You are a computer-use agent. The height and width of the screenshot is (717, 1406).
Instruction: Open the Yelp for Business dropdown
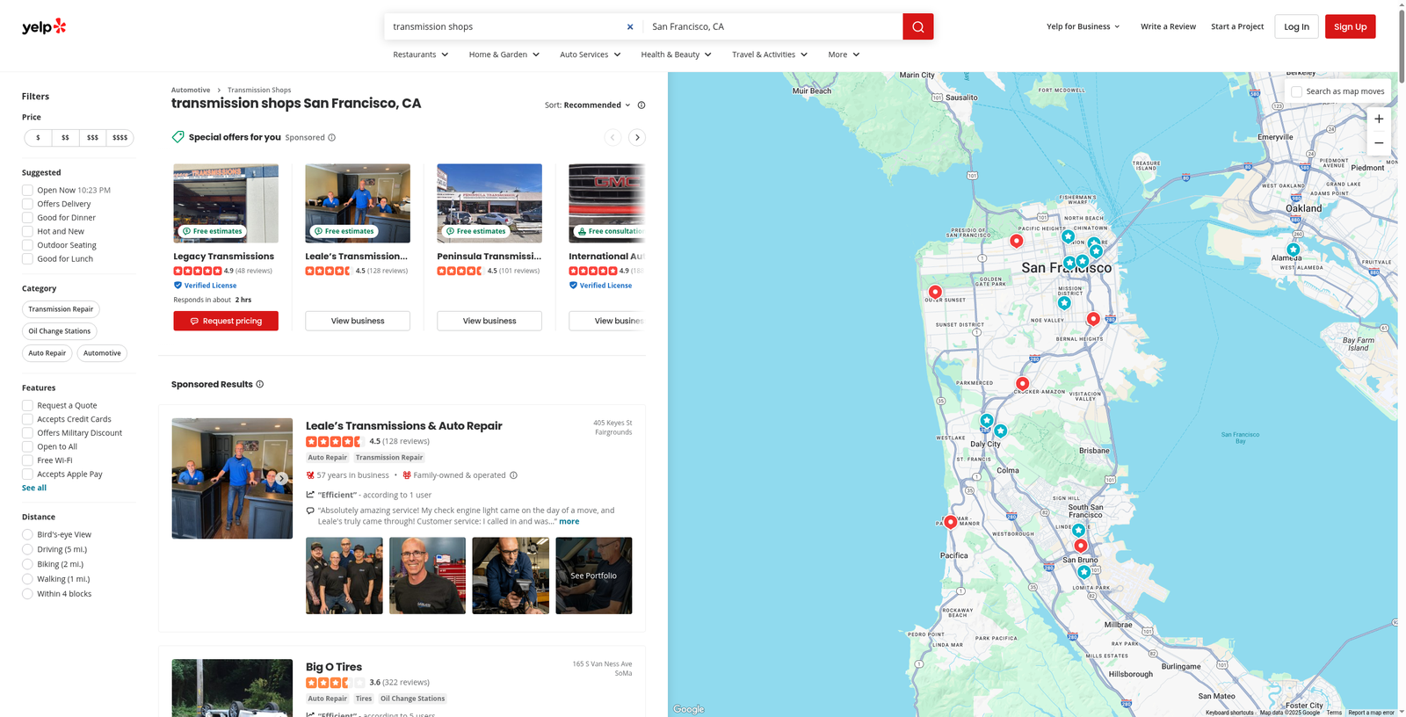coord(1083,26)
